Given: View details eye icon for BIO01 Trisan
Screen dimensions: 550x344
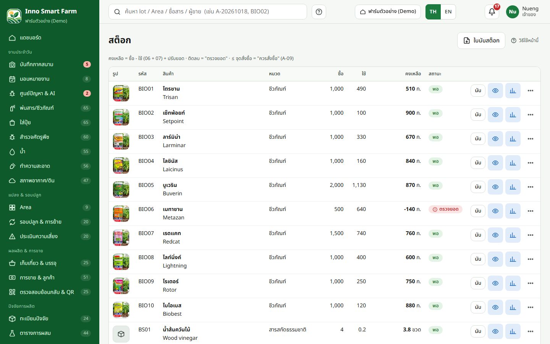Looking at the screenshot, I should pos(495,91).
